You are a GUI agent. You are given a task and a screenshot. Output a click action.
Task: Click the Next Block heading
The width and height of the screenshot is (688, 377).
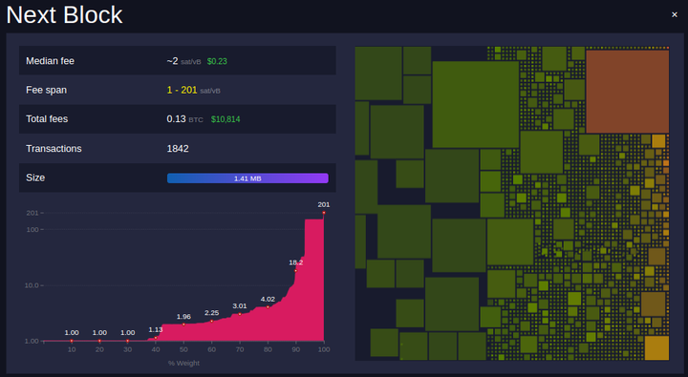tap(64, 15)
